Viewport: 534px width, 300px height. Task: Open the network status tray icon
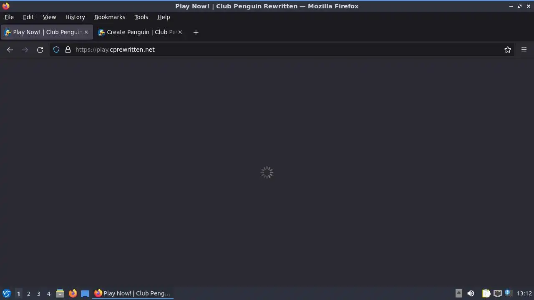click(497, 293)
